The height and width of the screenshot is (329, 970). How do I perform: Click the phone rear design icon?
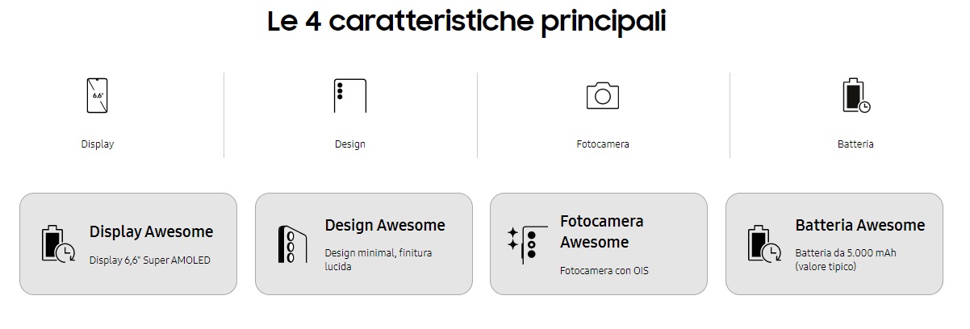pos(349,95)
